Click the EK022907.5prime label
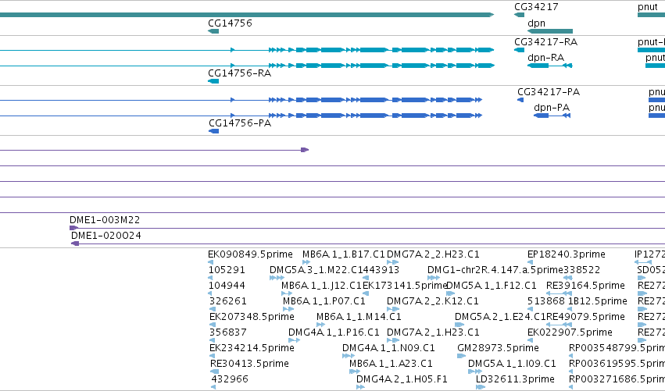The height and width of the screenshot is (391, 665). pos(570,332)
